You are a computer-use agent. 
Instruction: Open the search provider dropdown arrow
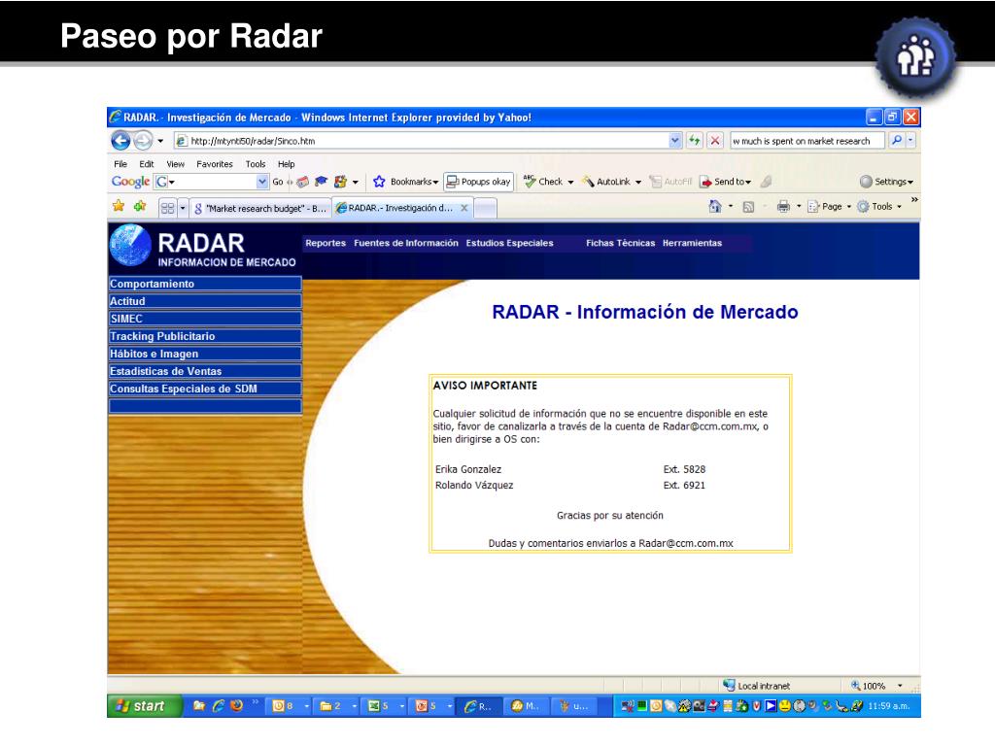pos(910,140)
